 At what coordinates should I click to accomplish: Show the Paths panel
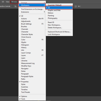tap(32, 79)
